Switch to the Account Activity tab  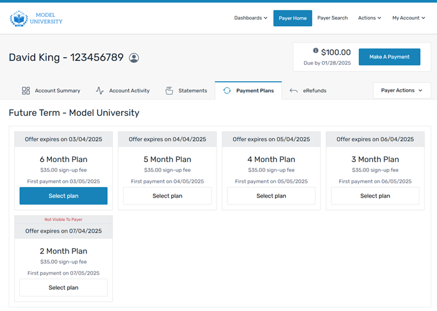point(129,90)
